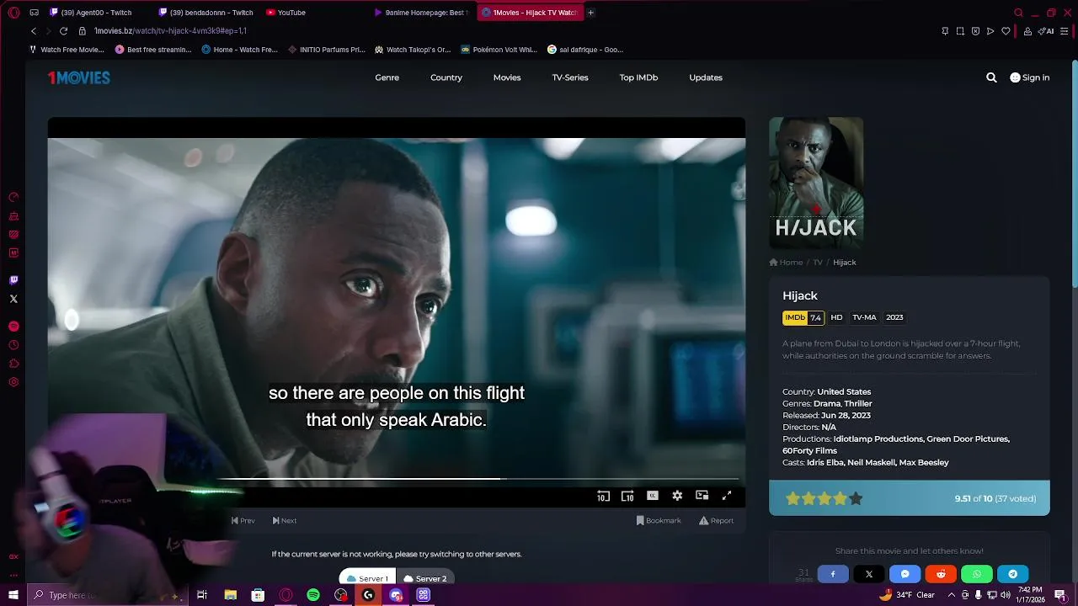
Task: Open Opera sidebar settings
Action: pos(13,382)
